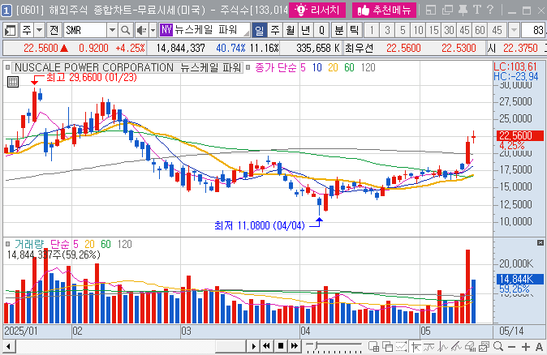Select the Q quarterly period tab
The height and width of the screenshot is (355, 547).
click(321, 31)
